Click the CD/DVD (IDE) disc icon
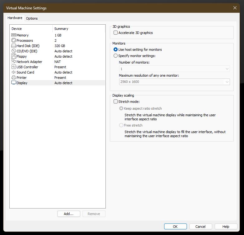Screen dimensions: 244x235 click(14, 51)
